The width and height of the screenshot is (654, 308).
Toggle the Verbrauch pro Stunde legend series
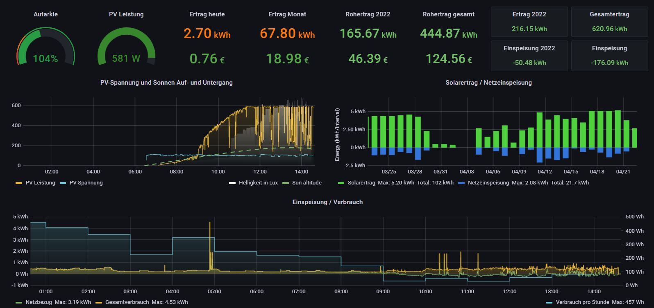point(582,302)
